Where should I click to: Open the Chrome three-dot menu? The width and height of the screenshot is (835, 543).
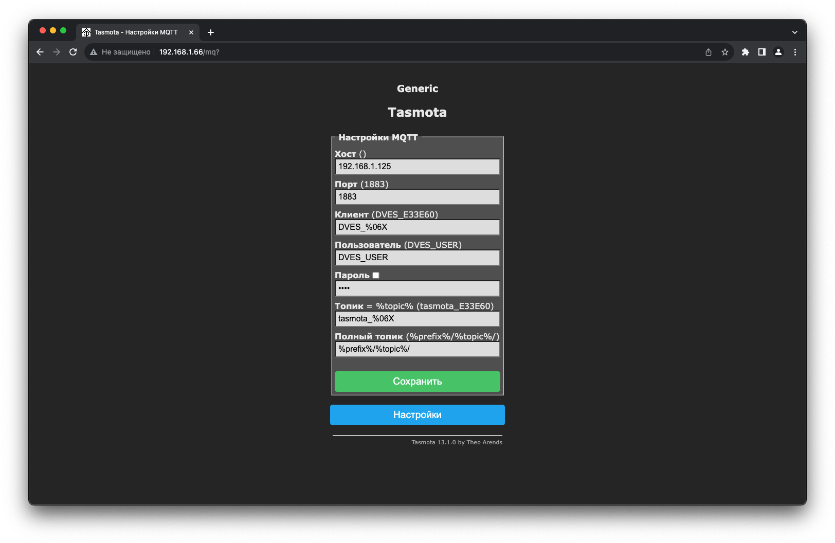795,52
